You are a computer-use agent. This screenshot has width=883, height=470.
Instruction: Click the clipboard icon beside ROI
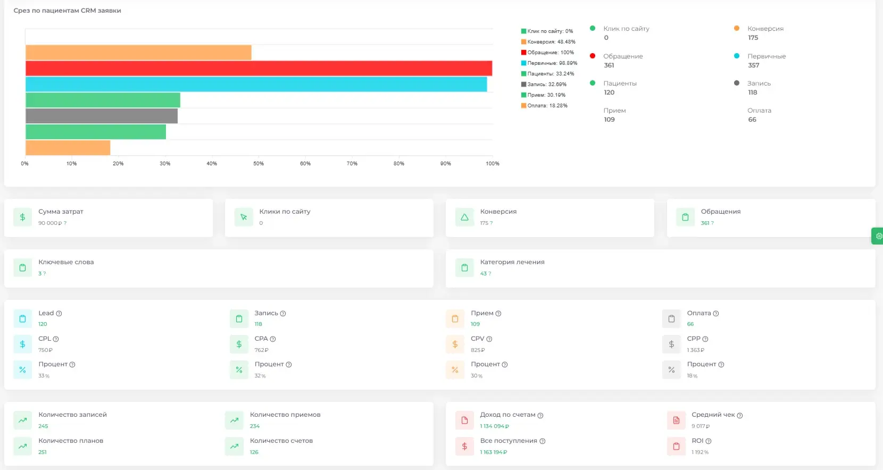676,446
